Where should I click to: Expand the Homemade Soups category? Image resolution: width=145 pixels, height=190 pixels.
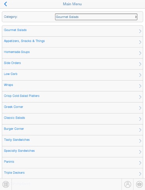(x=72, y=53)
